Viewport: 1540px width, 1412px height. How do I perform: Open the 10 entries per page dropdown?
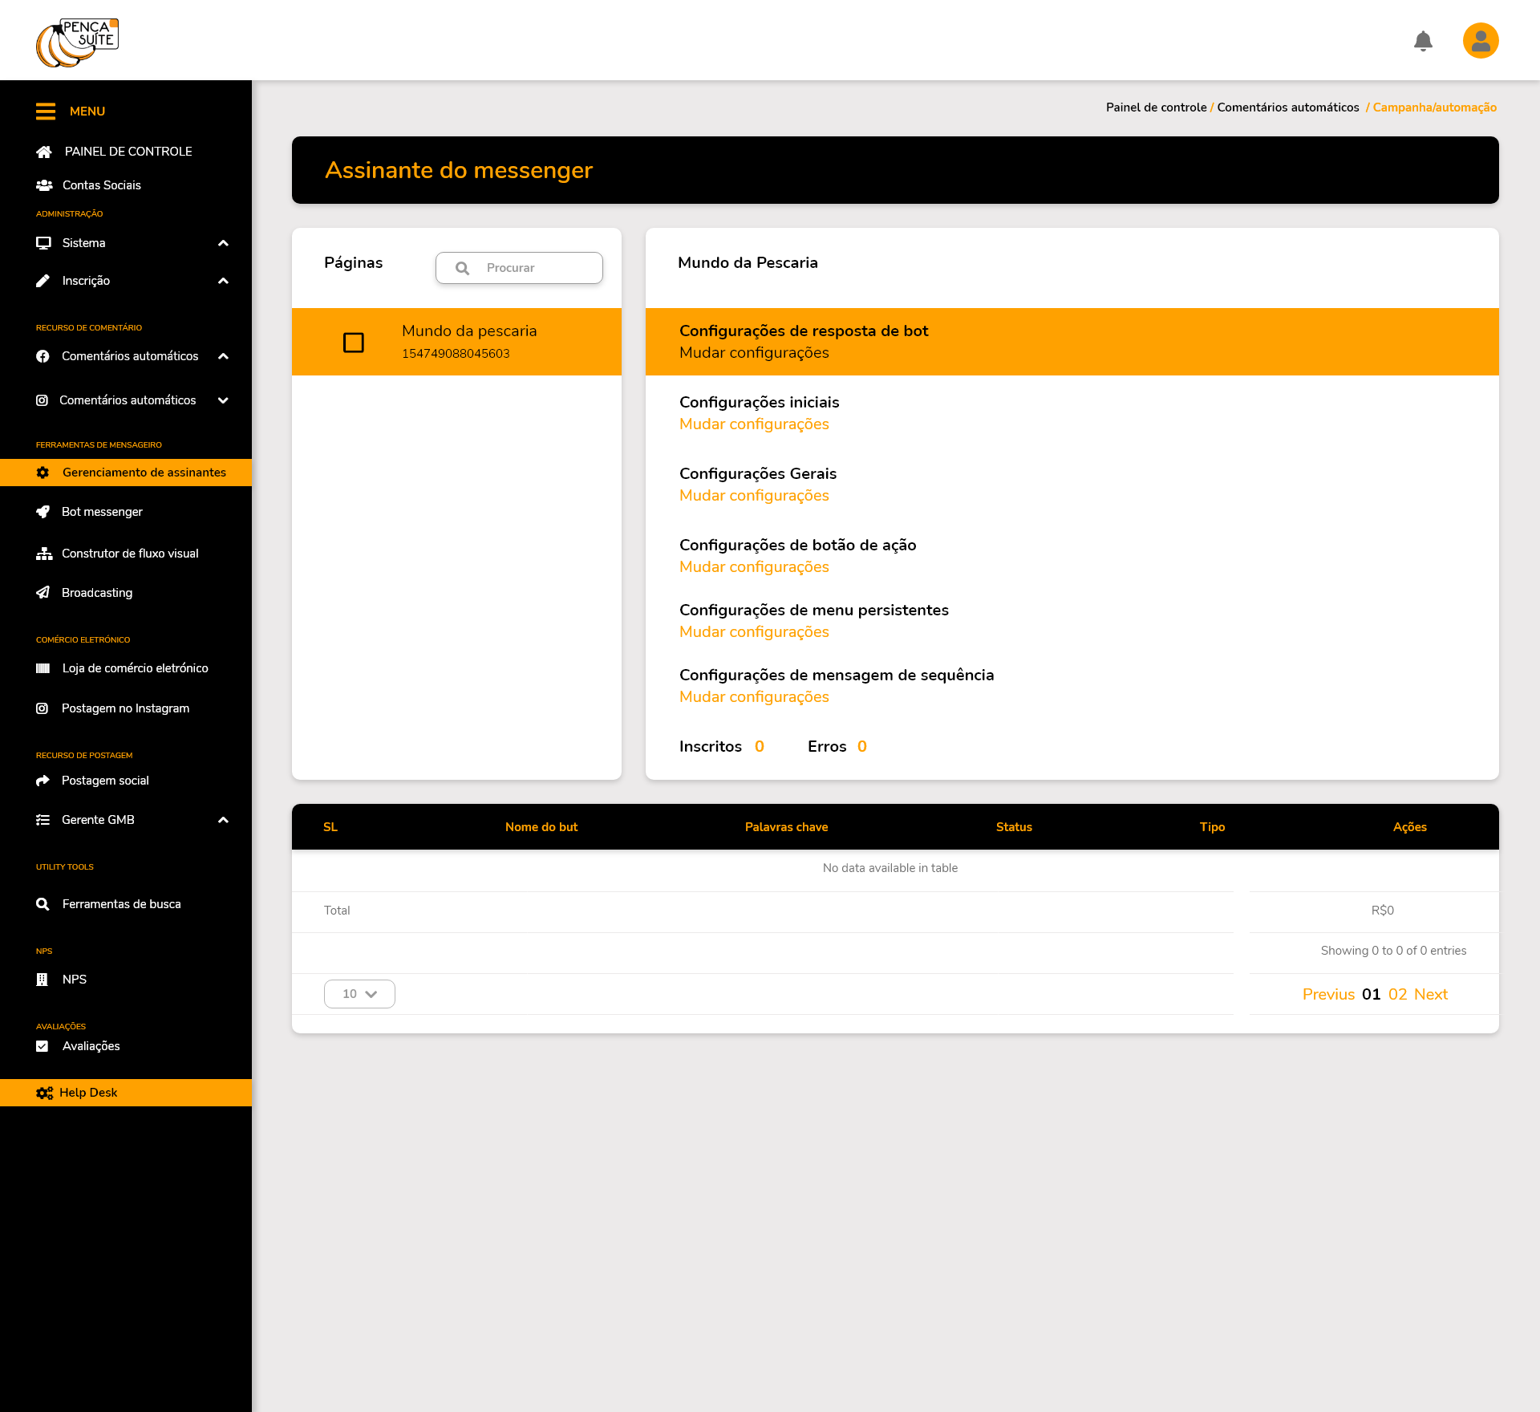359,994
